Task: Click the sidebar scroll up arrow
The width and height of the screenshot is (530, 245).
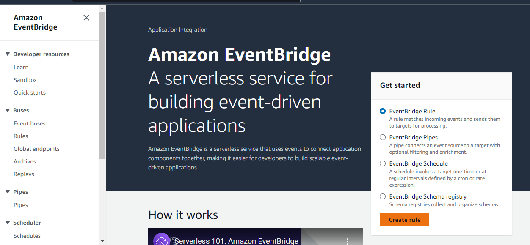Action: pyautogui.click(x=102, y=8)
